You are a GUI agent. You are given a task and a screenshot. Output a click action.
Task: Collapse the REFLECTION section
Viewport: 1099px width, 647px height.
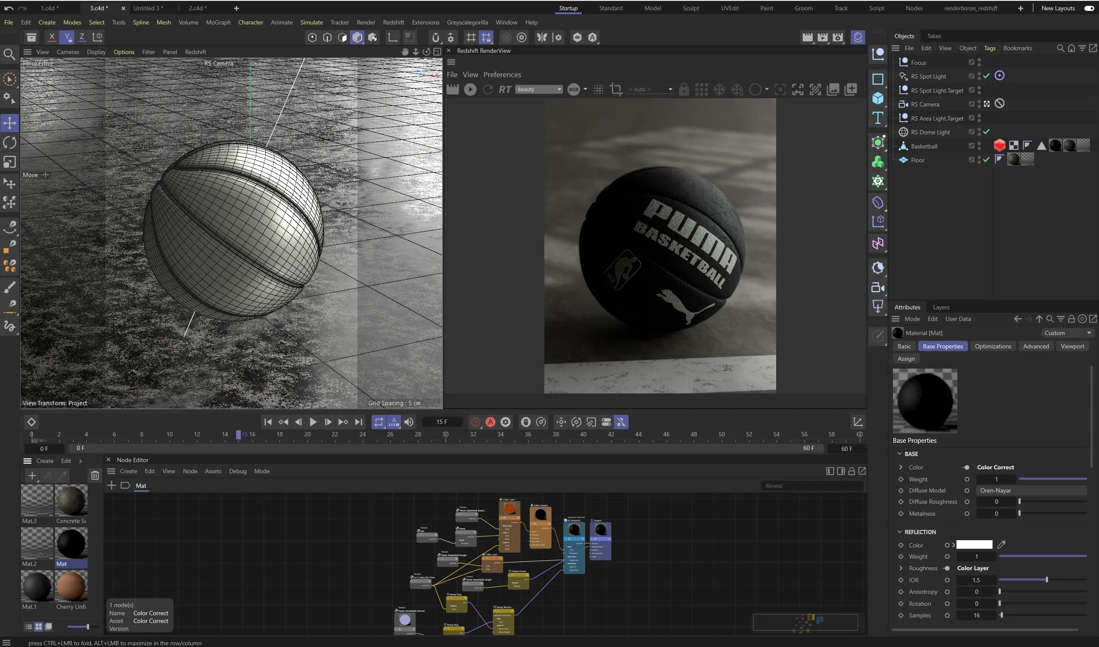click(x=899, y=532)
